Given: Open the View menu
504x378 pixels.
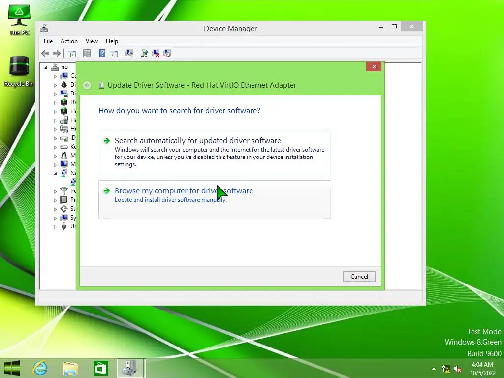Looking at the screenshot, I should 92,41.
